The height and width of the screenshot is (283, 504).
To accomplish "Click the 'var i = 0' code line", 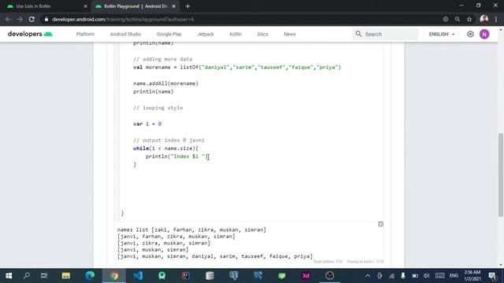I will tap(147, 124).
